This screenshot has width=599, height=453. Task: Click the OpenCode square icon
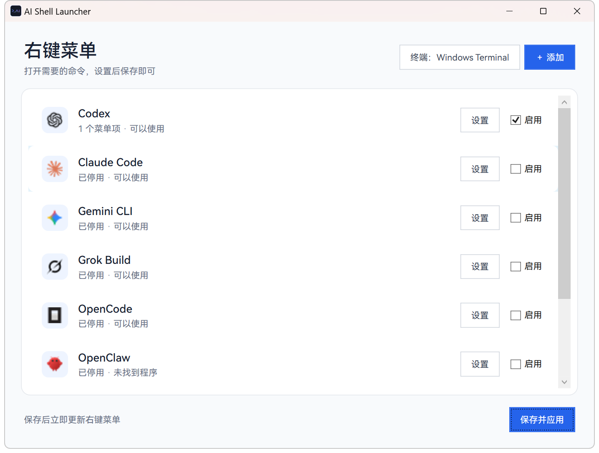pyautogui.click(x=55, y=315)
